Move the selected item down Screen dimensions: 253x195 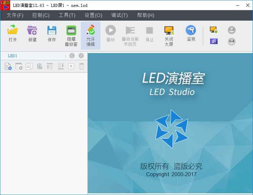(61, 66)
